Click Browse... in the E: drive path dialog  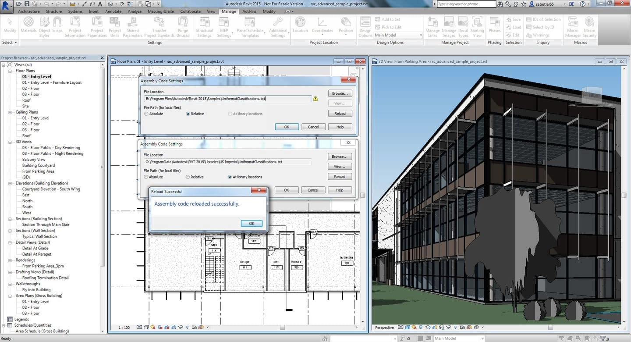(340, 93)
